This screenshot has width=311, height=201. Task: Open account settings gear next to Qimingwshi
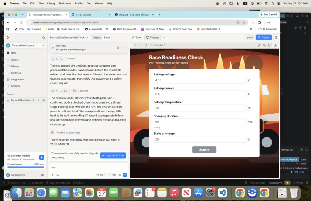pos(42,175)
